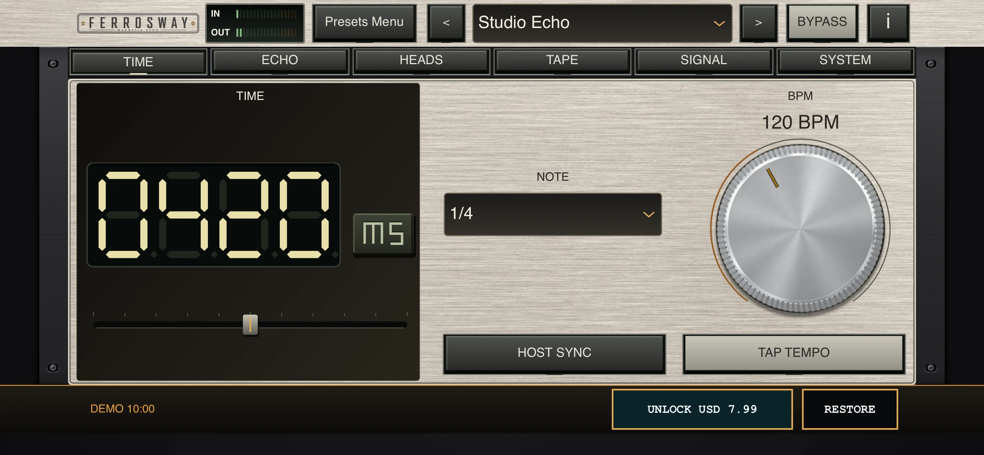Click the 120 BPM value readout
Screen dimensions: 984x455
click(x=800, y=122)
